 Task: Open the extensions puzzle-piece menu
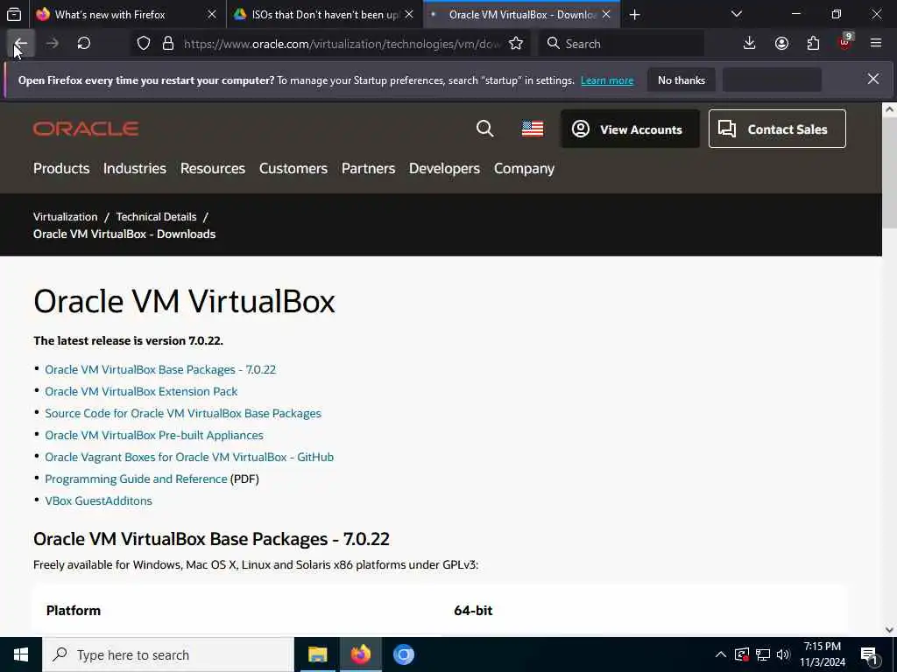[x=813, y=44]
